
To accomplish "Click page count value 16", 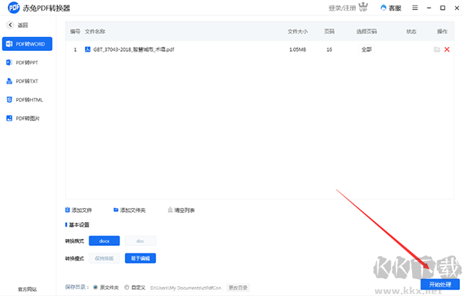I will pyautogui.click(x=330, y=49).
